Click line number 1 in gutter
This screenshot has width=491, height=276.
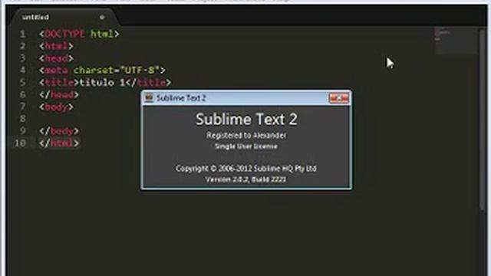(22, 34)
